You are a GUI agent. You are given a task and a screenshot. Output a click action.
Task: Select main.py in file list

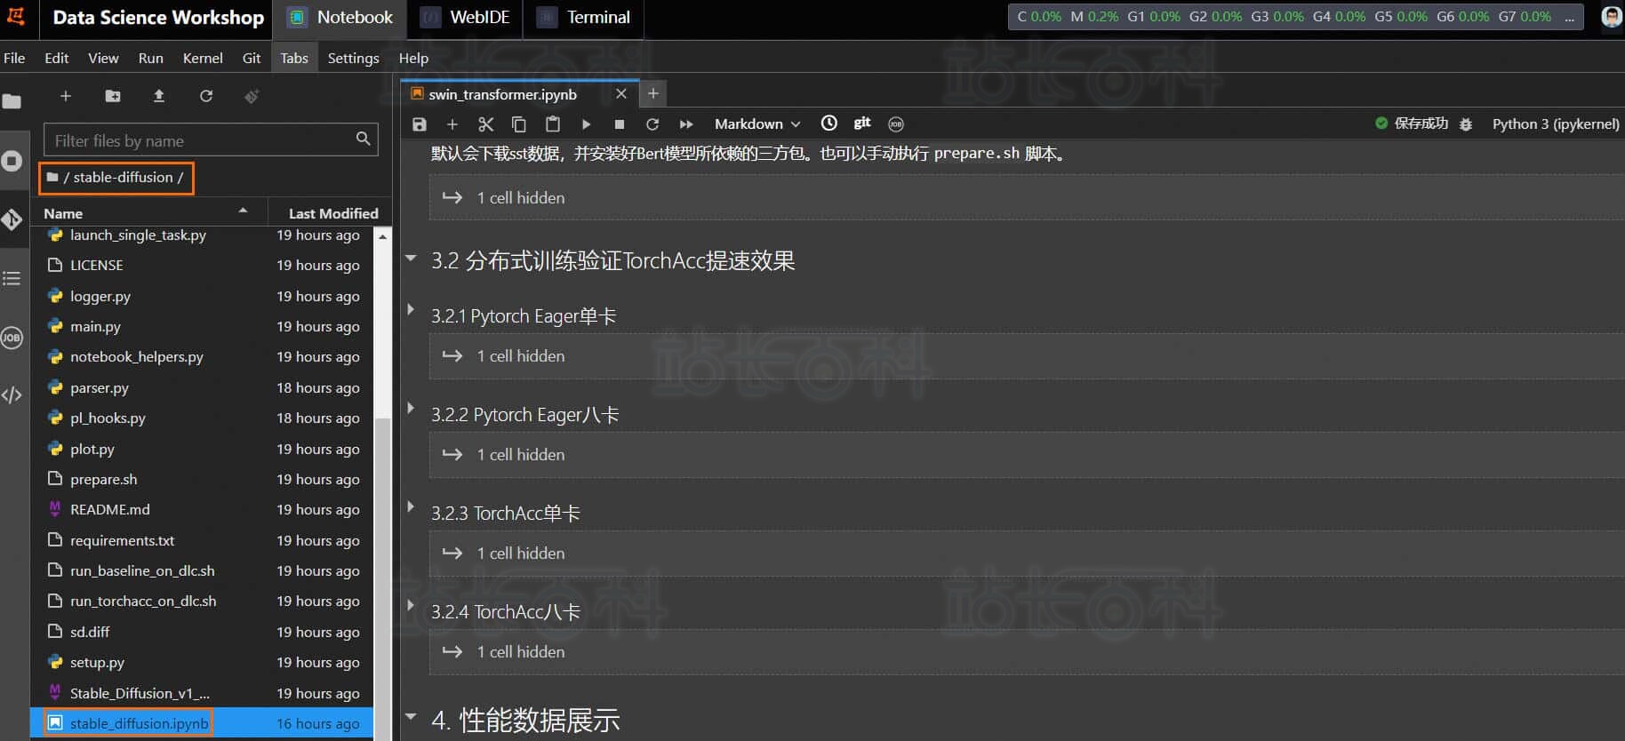[x=201, y=326]
